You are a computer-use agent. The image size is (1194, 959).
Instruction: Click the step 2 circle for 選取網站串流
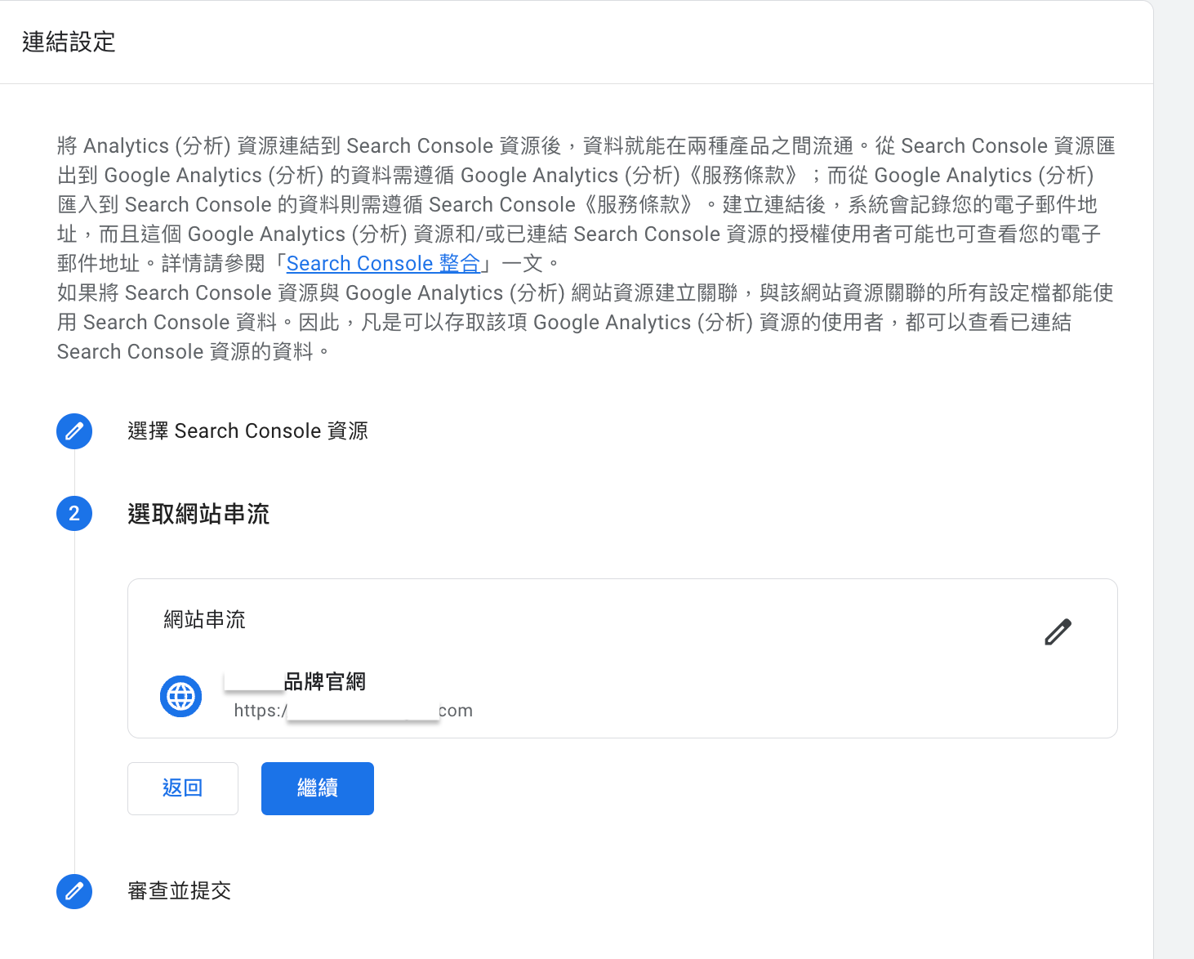pos(74,514)
